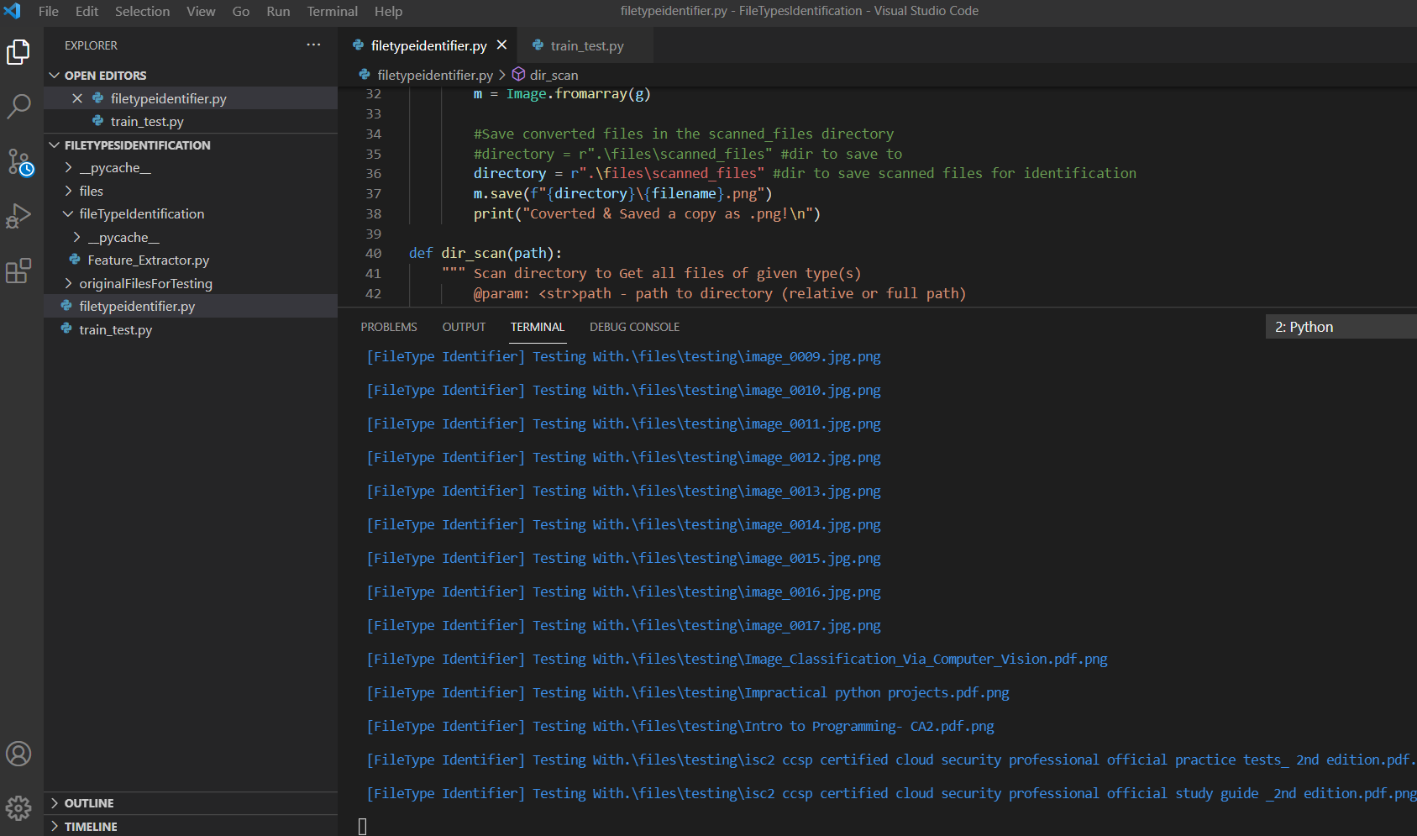Open the Explorer view icon
1417x836 pixels.
click(x=18, y=51)
